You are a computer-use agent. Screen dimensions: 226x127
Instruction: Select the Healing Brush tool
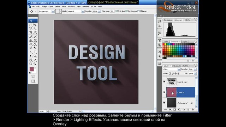pyautogui.click(x=31, y=37)
